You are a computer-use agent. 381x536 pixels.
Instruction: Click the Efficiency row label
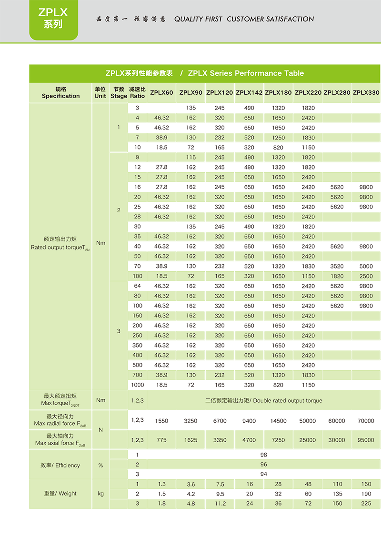[x=60, y=465]
